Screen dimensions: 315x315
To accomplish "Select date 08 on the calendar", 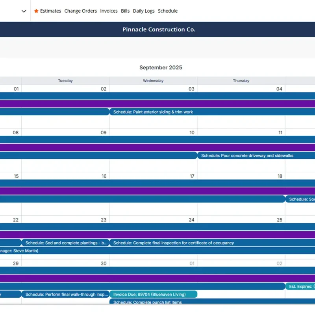I will (x=15, y=132).
